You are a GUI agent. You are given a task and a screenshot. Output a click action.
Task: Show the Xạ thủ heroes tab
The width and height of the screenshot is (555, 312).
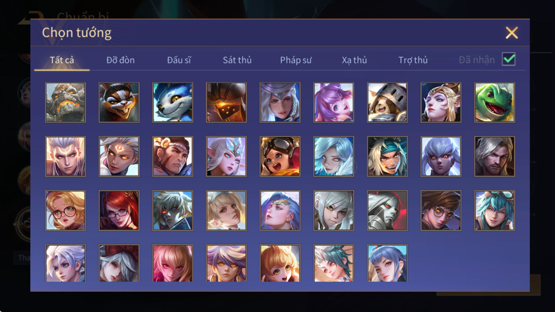354,60
